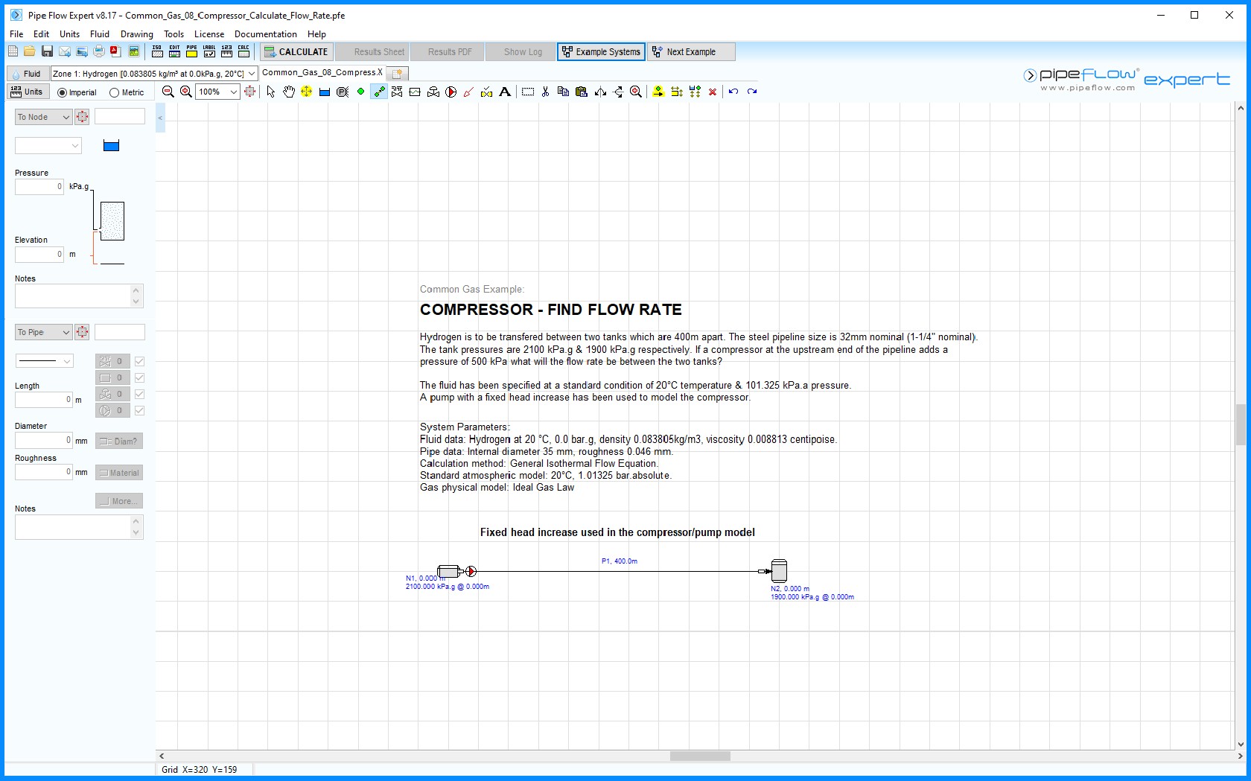Export the drawing to PDF with the red icon

click(116, 51)
